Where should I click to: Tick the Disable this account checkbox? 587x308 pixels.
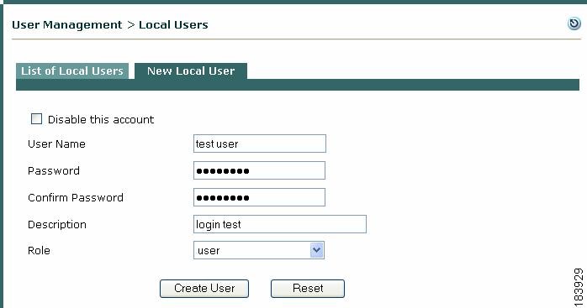click(x=36, y=119)
